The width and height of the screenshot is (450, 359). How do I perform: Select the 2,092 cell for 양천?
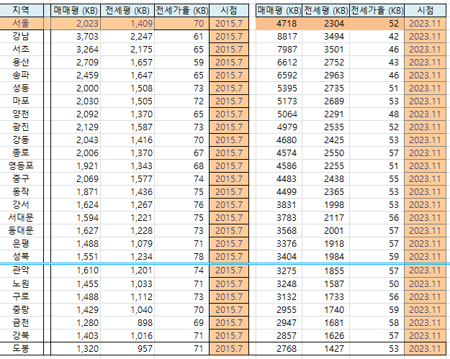(x=76, y=114)
